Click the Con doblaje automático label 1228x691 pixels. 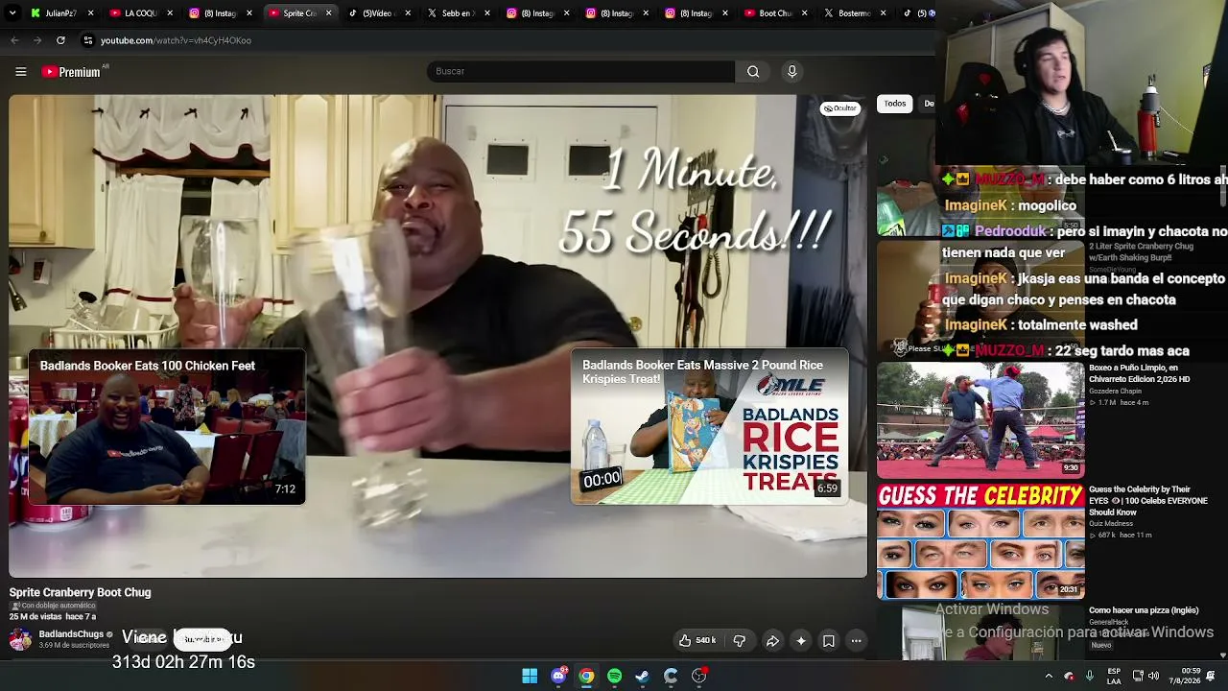[54, 606]
